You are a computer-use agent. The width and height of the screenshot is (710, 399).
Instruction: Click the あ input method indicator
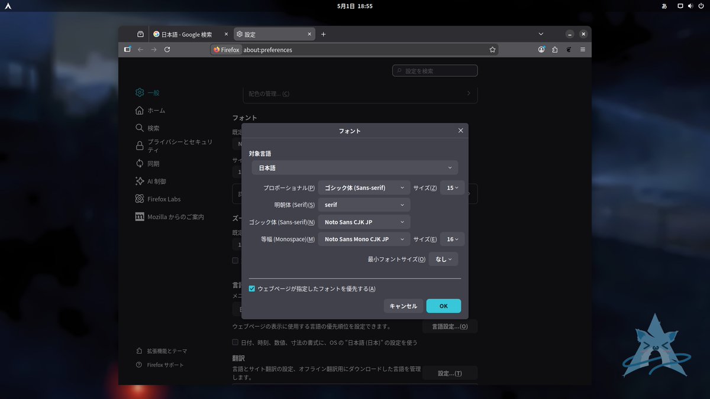pyautogui.click(x=664, y=6)
